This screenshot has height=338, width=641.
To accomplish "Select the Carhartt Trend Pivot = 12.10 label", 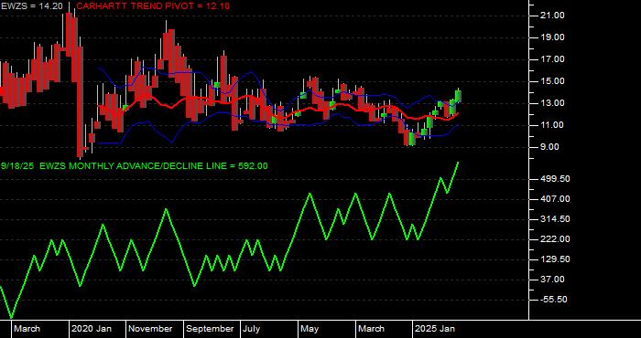I will tap(153, 6).
